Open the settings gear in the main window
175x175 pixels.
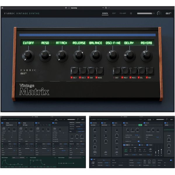131,13
